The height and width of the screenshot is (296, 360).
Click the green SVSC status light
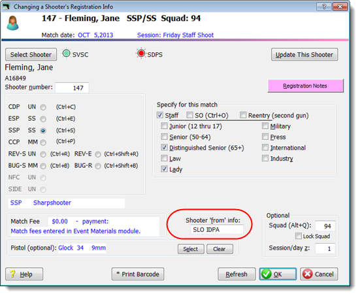point(67,54)
